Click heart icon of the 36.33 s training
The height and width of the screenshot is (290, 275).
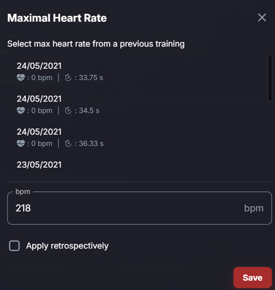click(21, 144)
